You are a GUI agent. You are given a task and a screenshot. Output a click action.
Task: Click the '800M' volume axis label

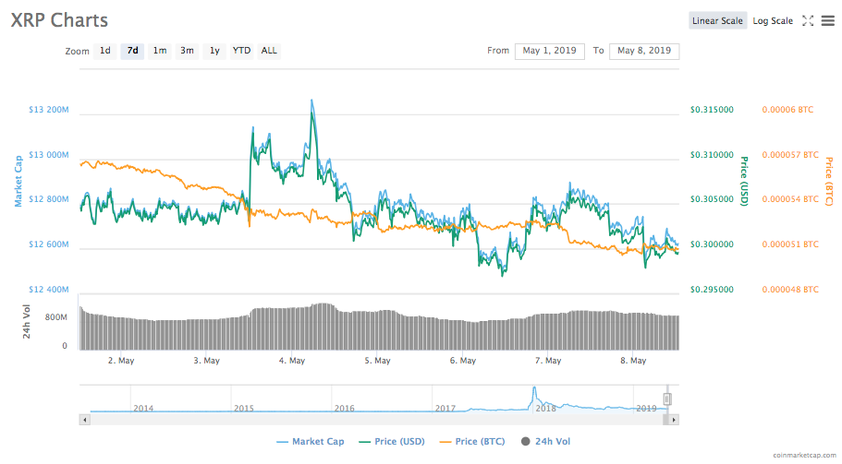55,317
